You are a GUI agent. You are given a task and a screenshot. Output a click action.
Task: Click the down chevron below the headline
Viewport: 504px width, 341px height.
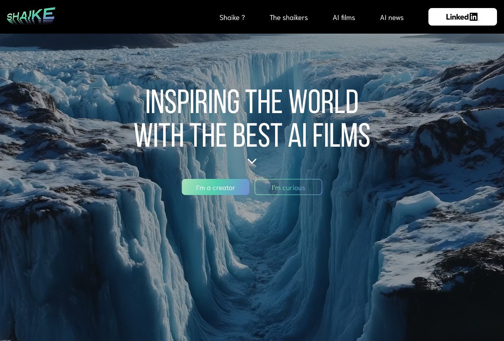pyautogui.click(x=252, y=161)
